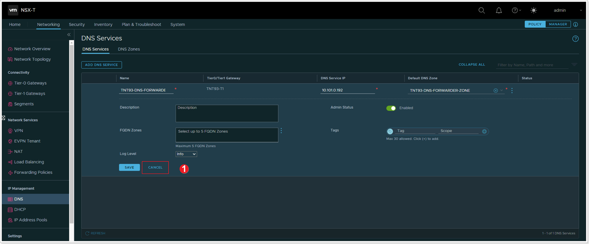Add the tag with plus icon
Image resolution: width=589 pixels, height=244 pixels.
pyautogui.click(x=484, y=131)
